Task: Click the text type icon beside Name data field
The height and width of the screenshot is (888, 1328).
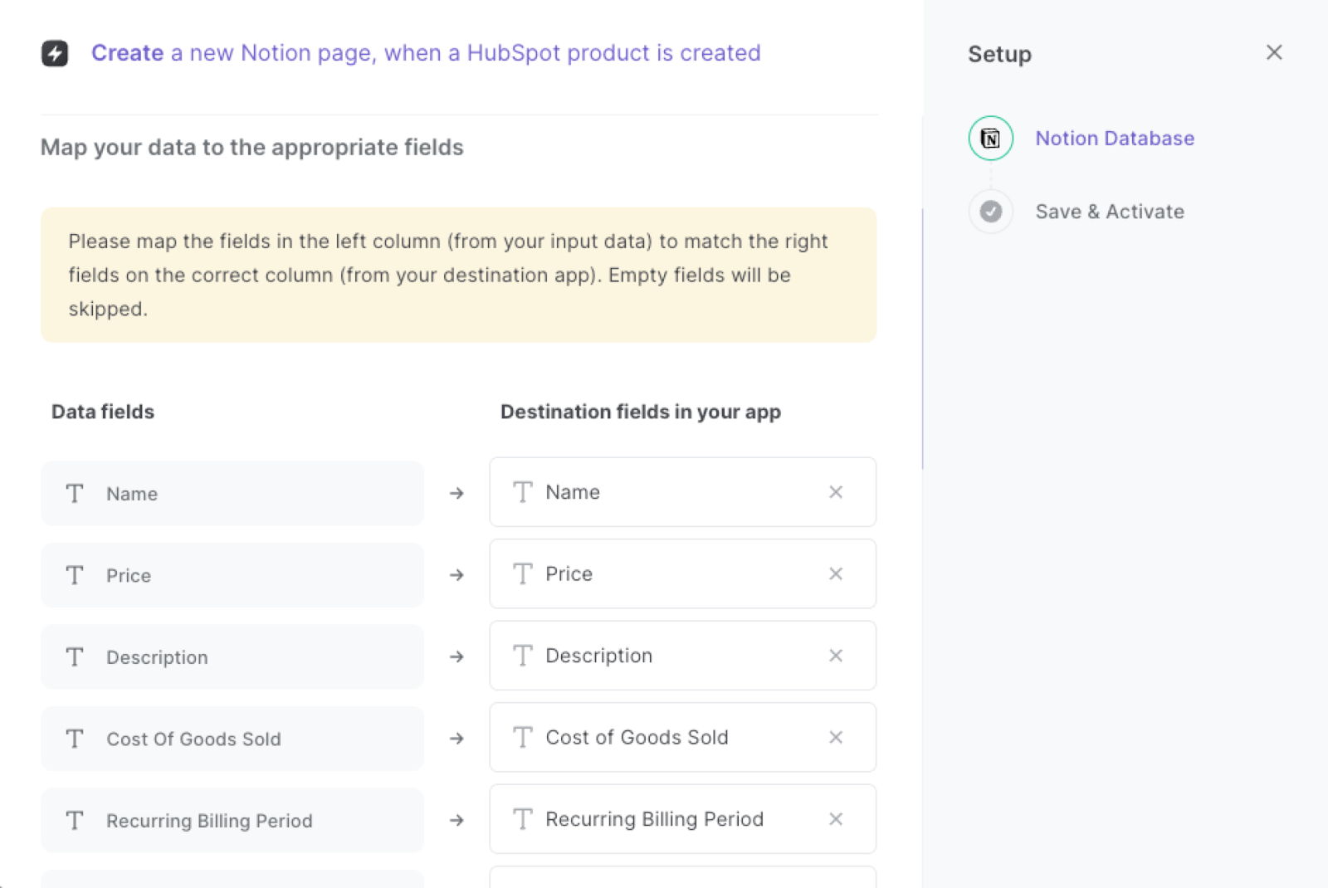Action: [x=74, y=493]
